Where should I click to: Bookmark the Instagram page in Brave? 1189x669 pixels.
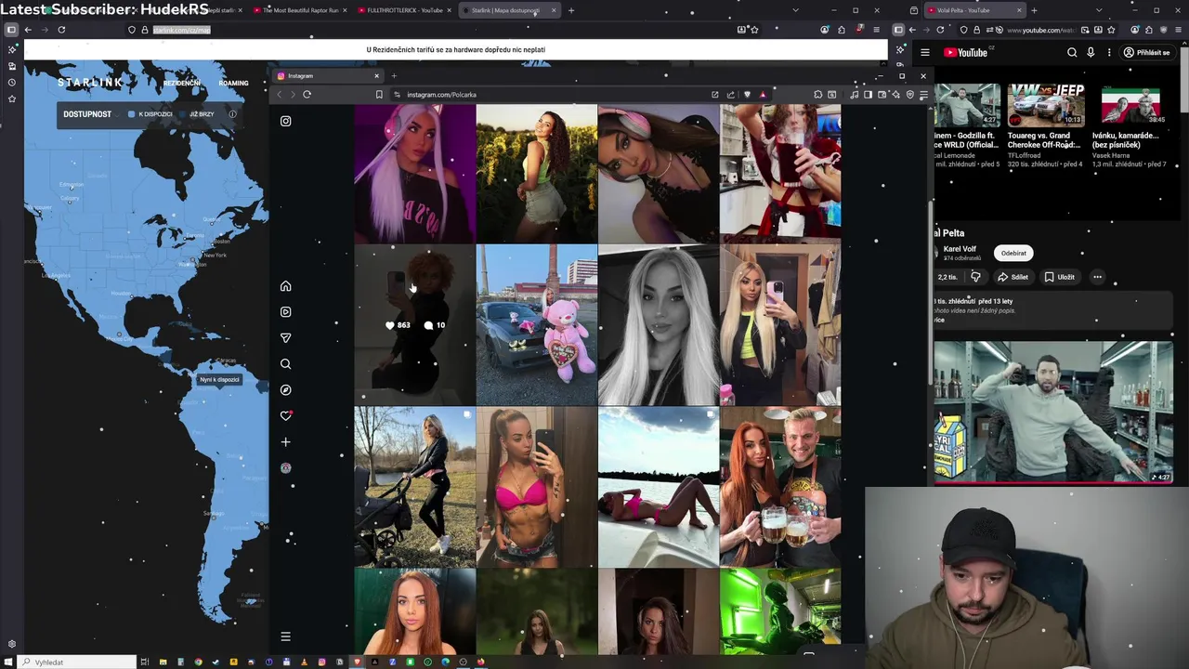(x=379, y=94)
